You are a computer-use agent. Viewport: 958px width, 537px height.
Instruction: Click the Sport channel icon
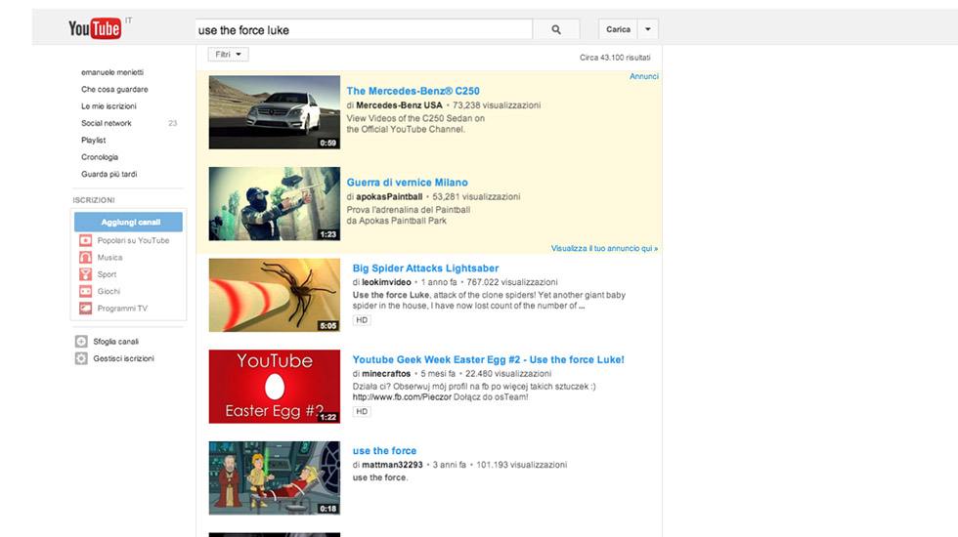coord(86,274)
